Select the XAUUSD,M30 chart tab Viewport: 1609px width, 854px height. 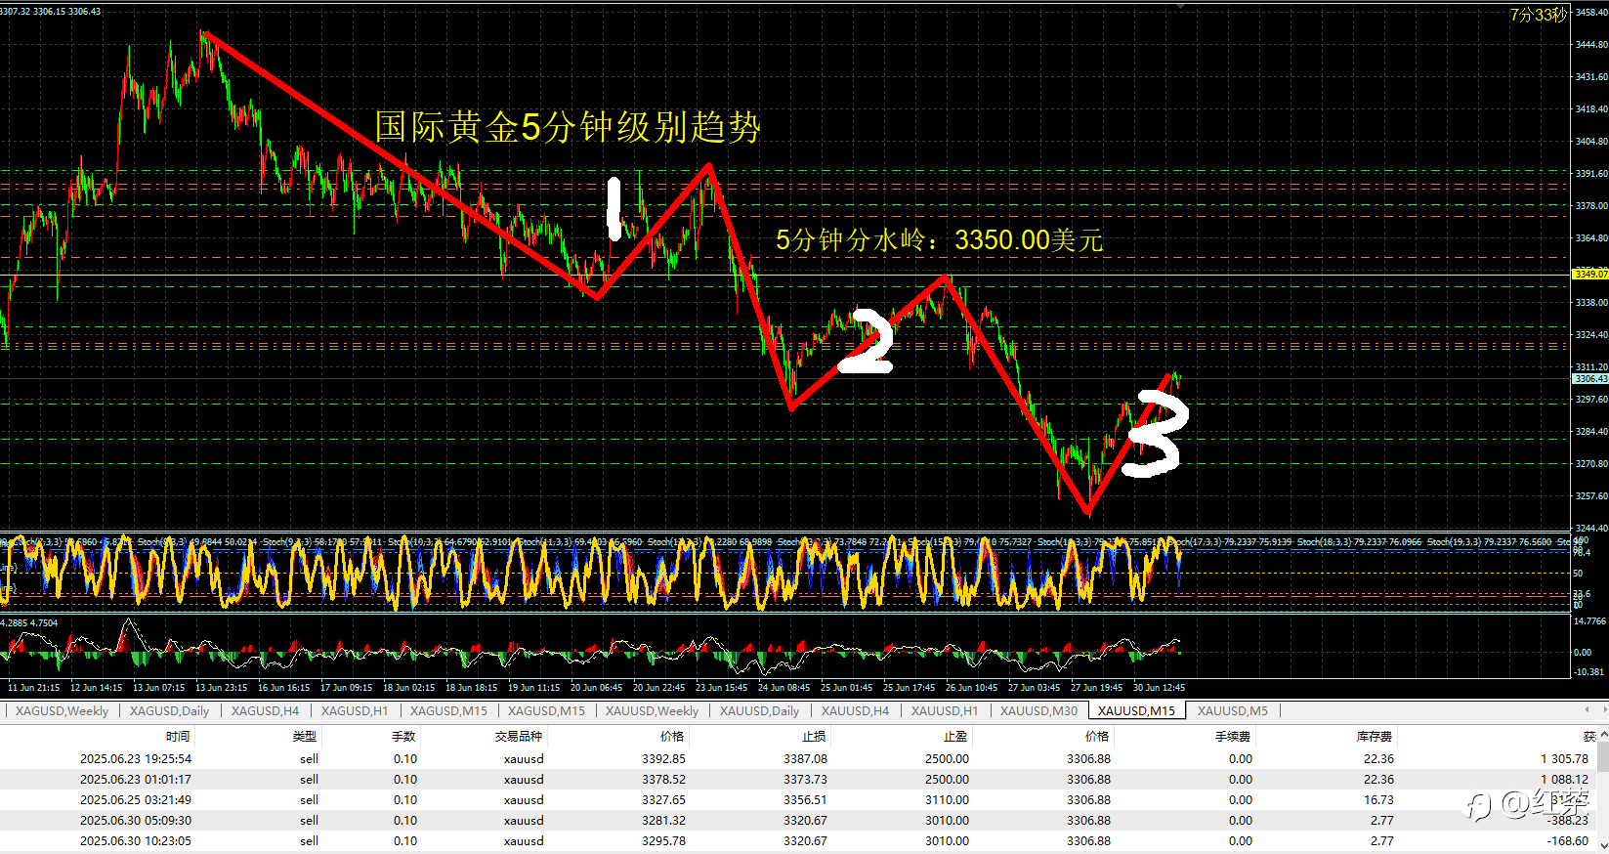point(1038,710)
